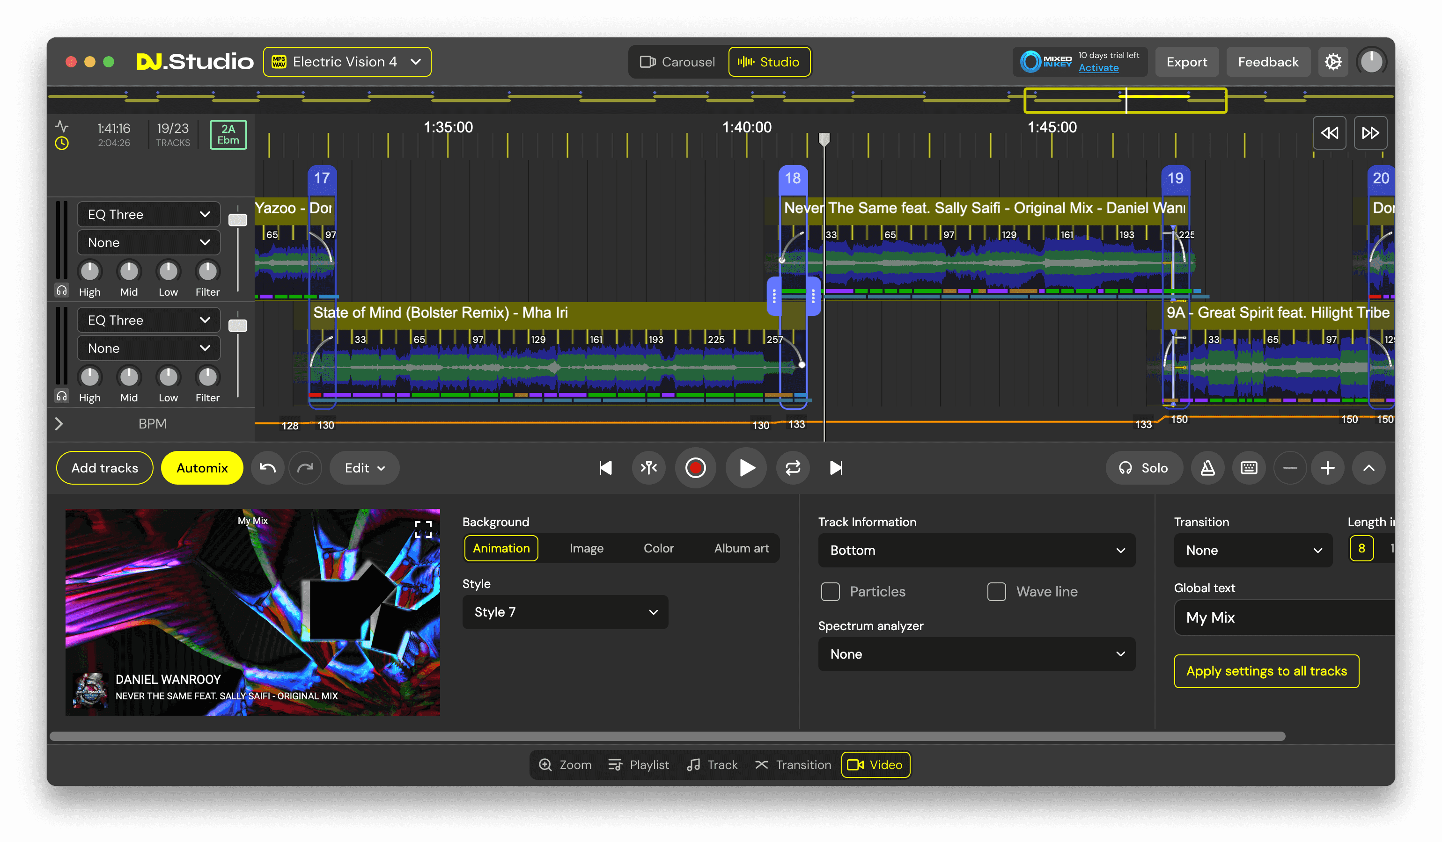Open upper track None effect dropdown
1442x842 pixels.
coord(149,242)
